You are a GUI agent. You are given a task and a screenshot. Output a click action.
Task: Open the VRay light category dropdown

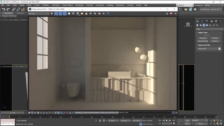[209, 29]
